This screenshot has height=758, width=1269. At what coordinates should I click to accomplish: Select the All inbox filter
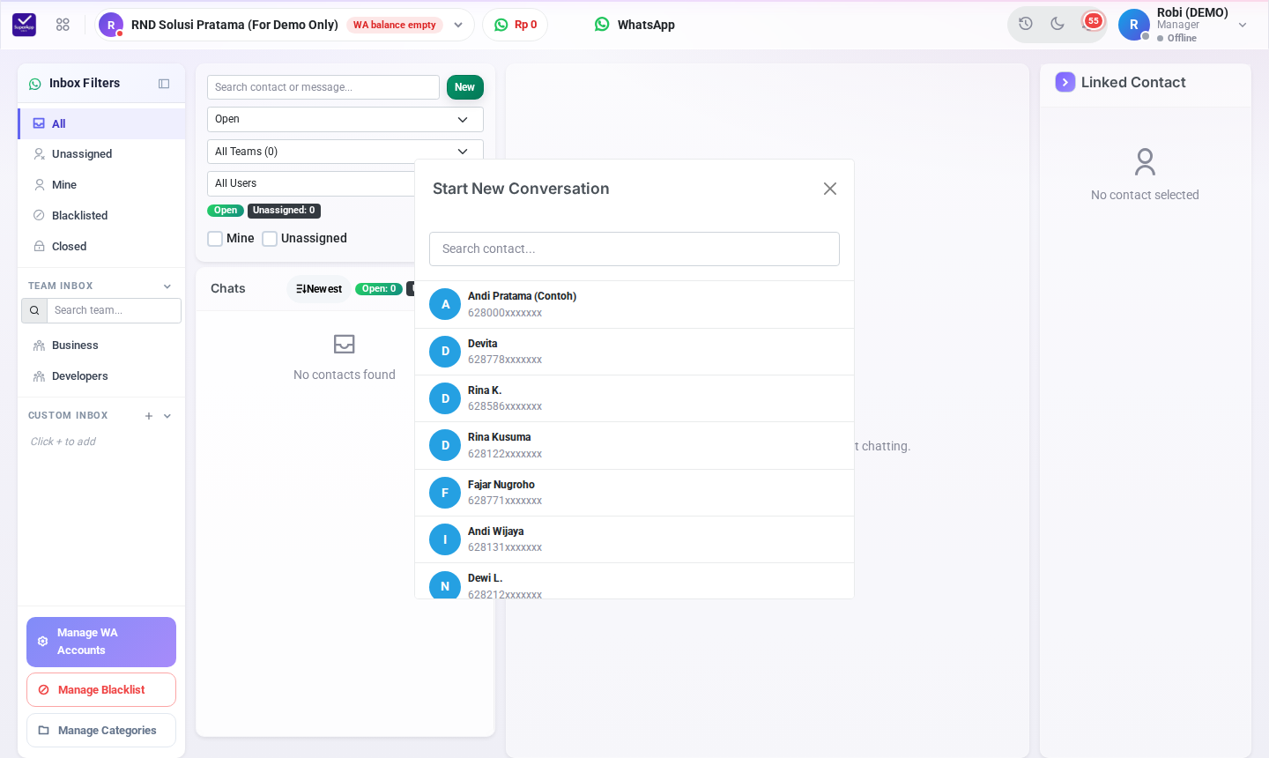click(101, 123)
